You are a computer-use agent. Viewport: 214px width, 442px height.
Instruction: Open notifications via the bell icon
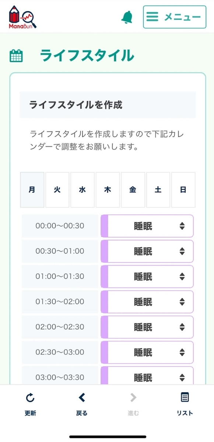[127, 17]
